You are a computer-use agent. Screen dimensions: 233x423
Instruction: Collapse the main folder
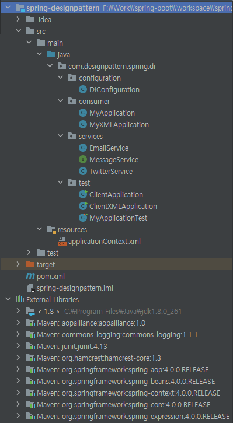29,43
